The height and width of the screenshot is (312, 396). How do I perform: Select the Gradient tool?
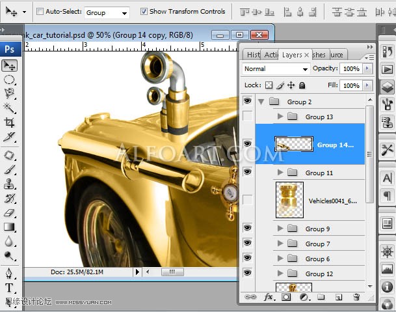coord(9,227)
